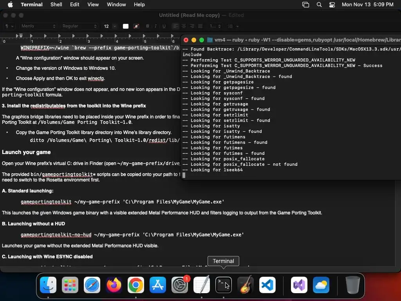
Task: Open Visual Studio (purple) from the Dock
Action: coord(299,285)
